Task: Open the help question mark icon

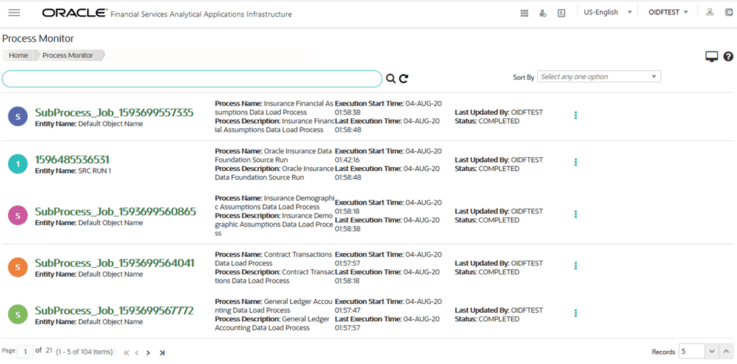Action: (728, 57)
